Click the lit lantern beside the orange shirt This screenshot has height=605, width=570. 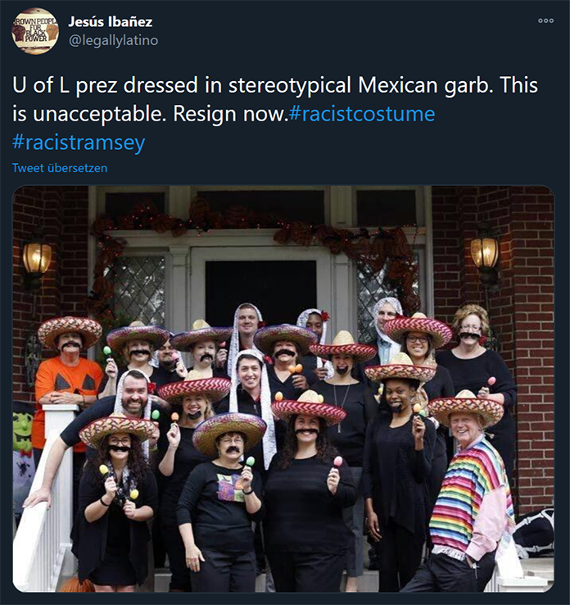tap(37, 257)
